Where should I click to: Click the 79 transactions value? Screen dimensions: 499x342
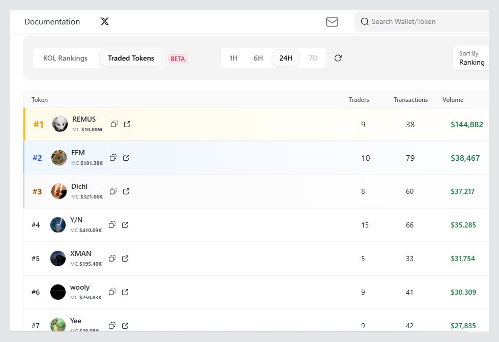click(x=410, y=158)
